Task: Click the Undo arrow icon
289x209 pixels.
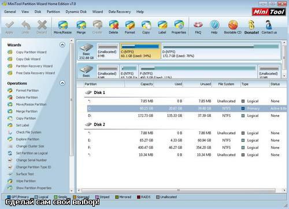Action: pyautogui.click(x=26, y=25)
